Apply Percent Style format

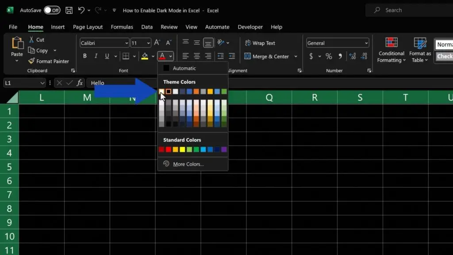pos(329,56)
